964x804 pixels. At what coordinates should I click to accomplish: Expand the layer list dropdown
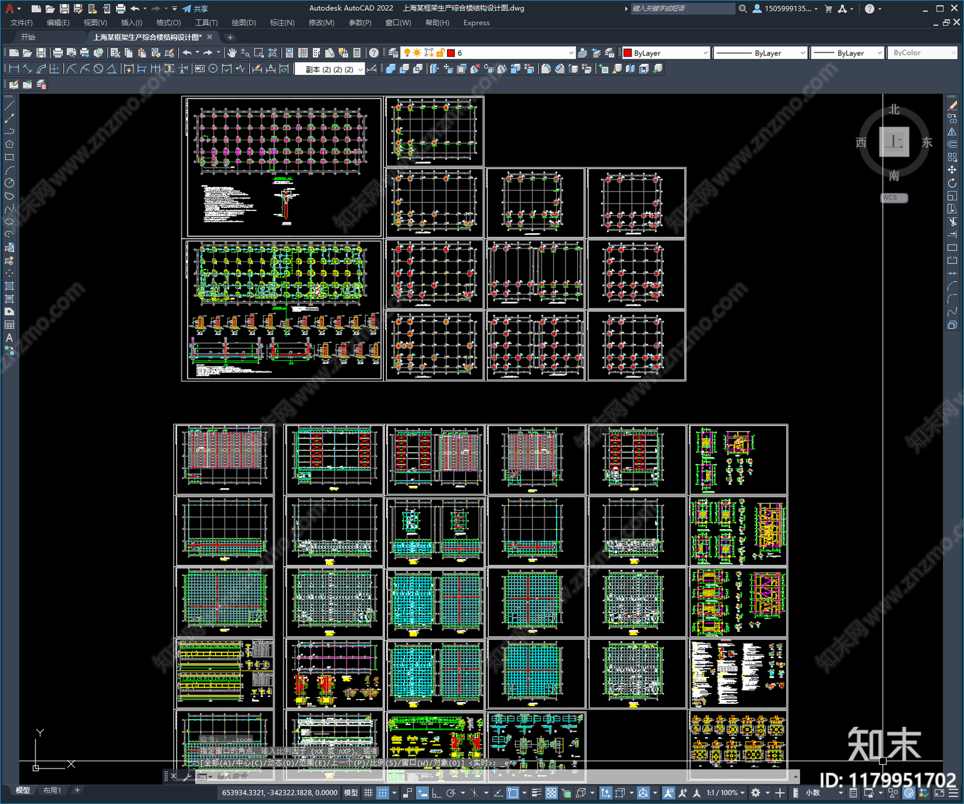571,53
